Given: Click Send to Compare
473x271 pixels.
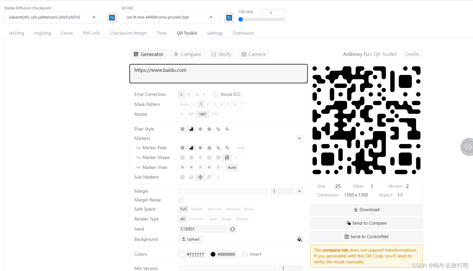Looking at the screenshot, I should click(366, 223).
